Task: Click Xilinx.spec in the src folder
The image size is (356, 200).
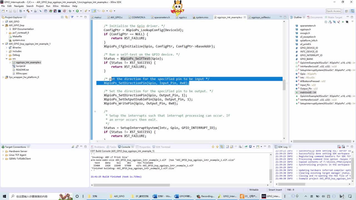Action: (x=21, y=74)
